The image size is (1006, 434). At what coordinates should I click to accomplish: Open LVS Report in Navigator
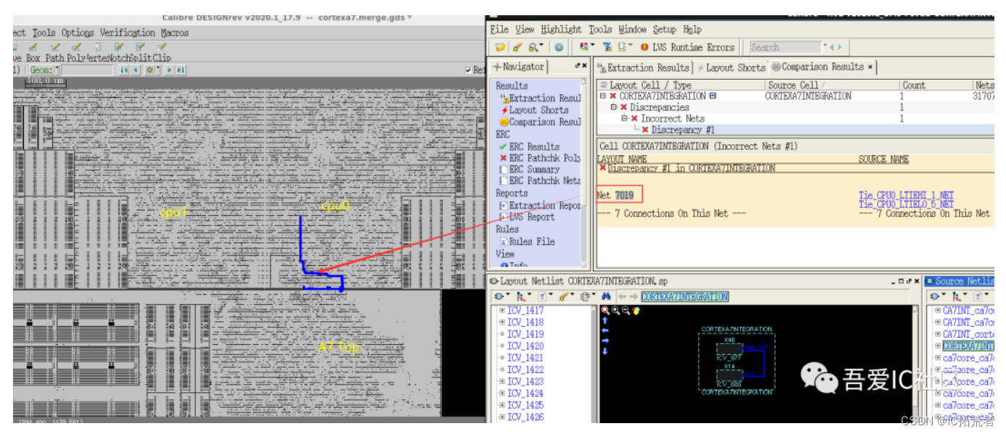pos(527,217)
